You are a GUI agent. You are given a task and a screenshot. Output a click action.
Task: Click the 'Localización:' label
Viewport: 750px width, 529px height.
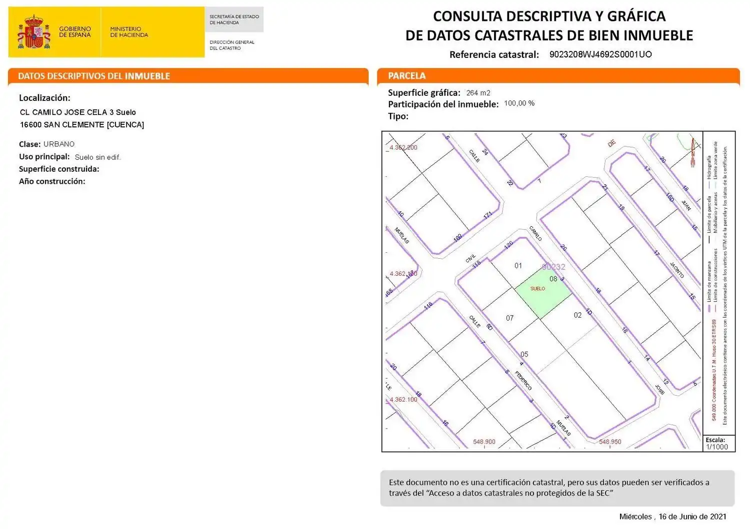click(x=44, y=98)
